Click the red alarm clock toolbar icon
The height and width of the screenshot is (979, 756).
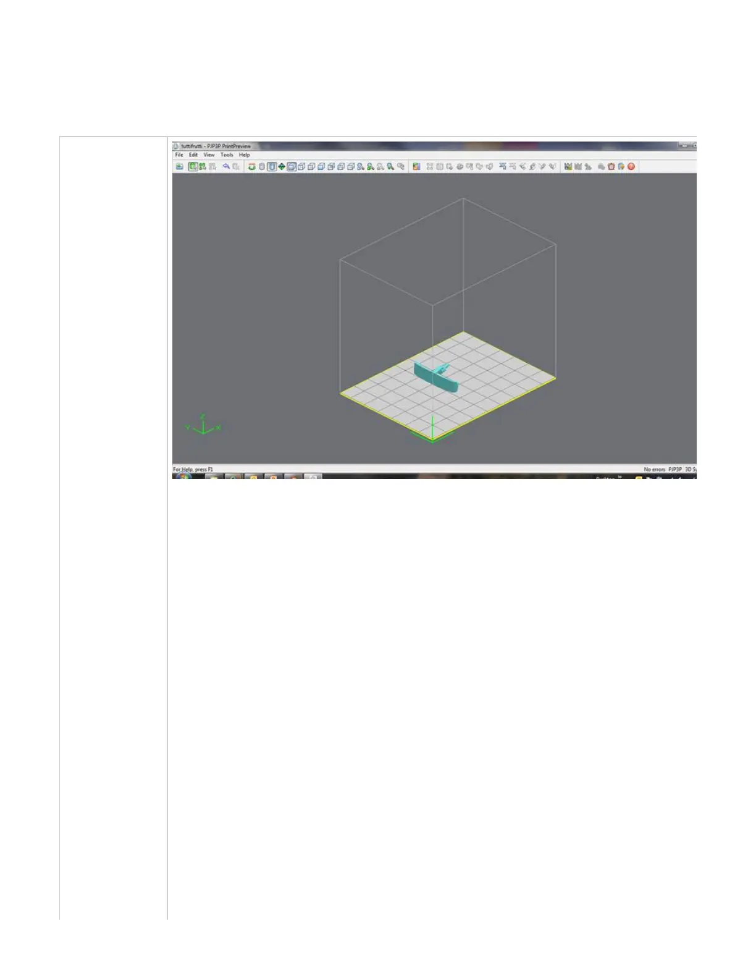point(611,166)
